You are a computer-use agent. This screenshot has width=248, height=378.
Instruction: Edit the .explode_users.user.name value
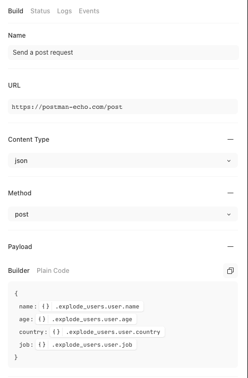point(98,306)
